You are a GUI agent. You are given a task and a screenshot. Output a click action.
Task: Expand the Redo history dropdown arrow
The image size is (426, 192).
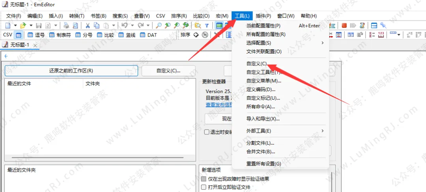148,26
